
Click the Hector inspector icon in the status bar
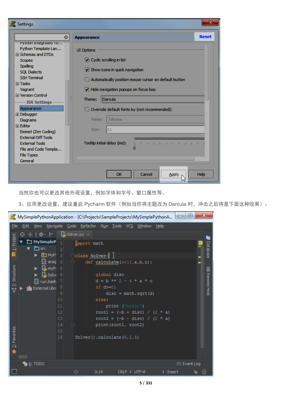(204, 372)
